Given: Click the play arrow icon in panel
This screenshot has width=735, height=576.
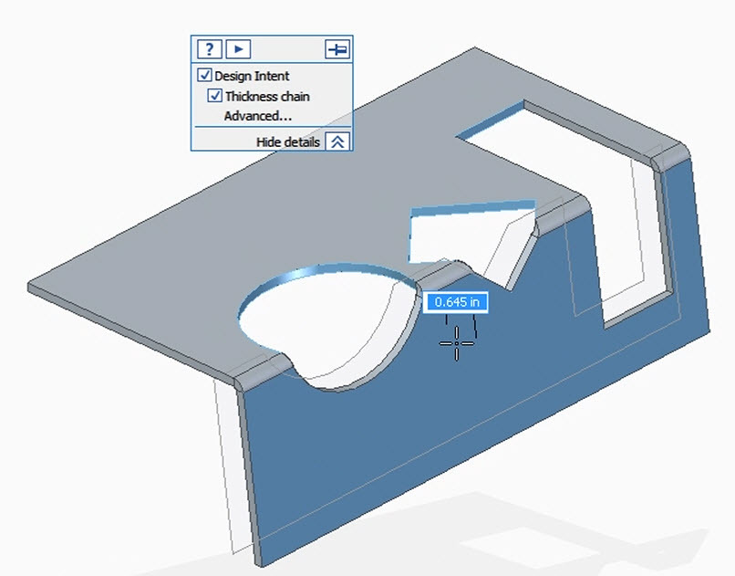Looking at the screenshot, I should [238, 49].
